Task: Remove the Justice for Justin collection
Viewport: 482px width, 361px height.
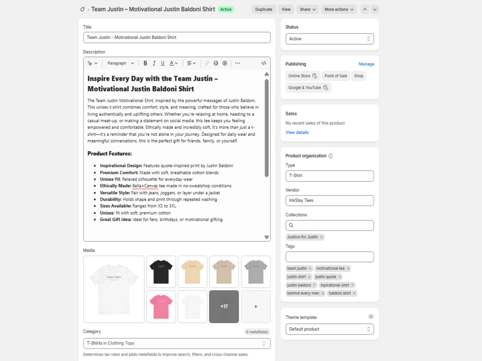Action: (x=321, y=237)
